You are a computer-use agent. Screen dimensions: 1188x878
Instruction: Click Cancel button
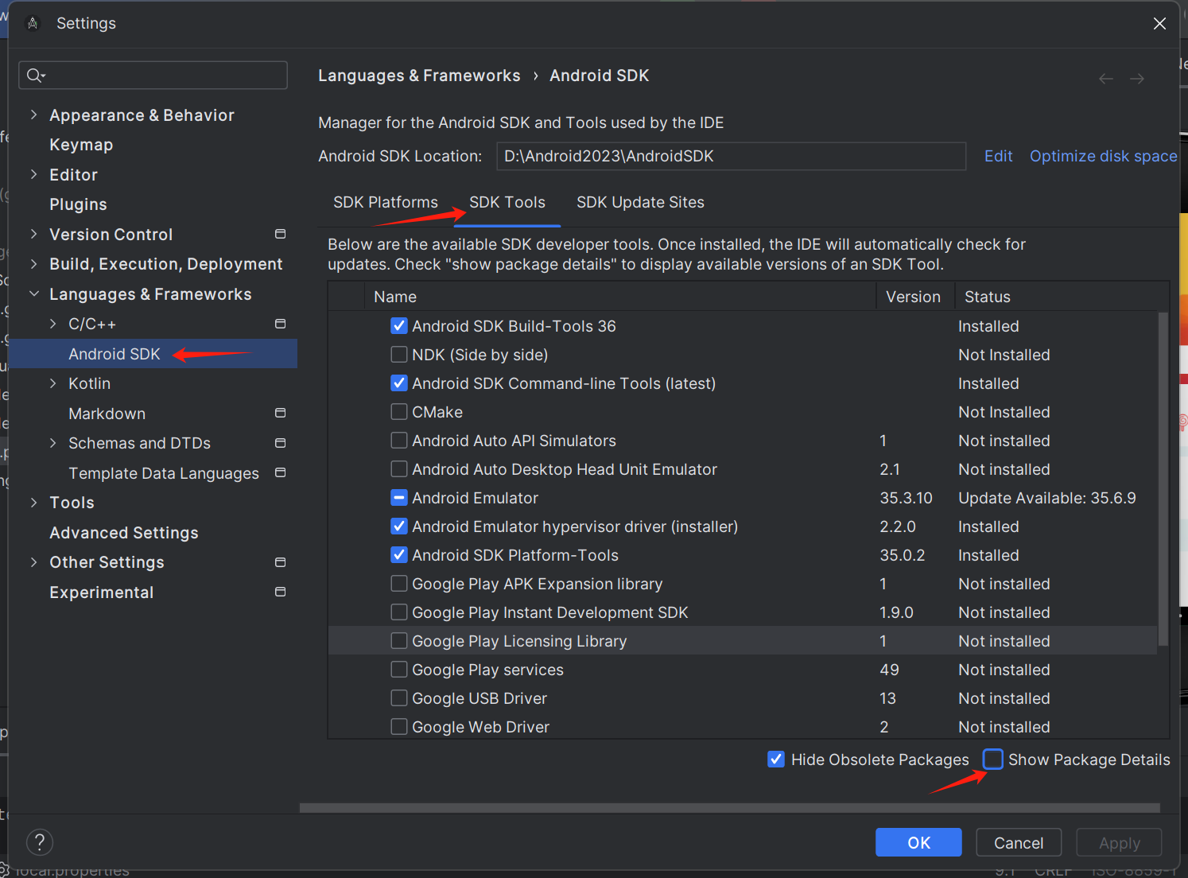point(1019,842)
